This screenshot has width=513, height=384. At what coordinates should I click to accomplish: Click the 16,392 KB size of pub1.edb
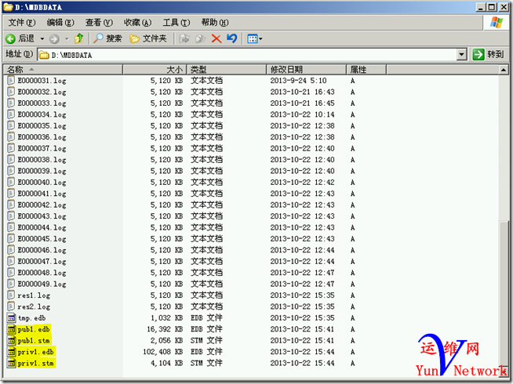(x=165, y=329)
